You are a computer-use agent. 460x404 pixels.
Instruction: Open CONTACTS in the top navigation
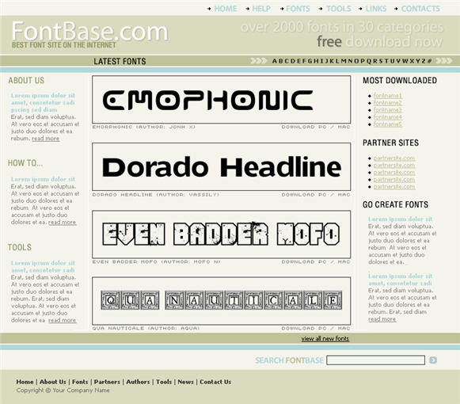(420, 9)
